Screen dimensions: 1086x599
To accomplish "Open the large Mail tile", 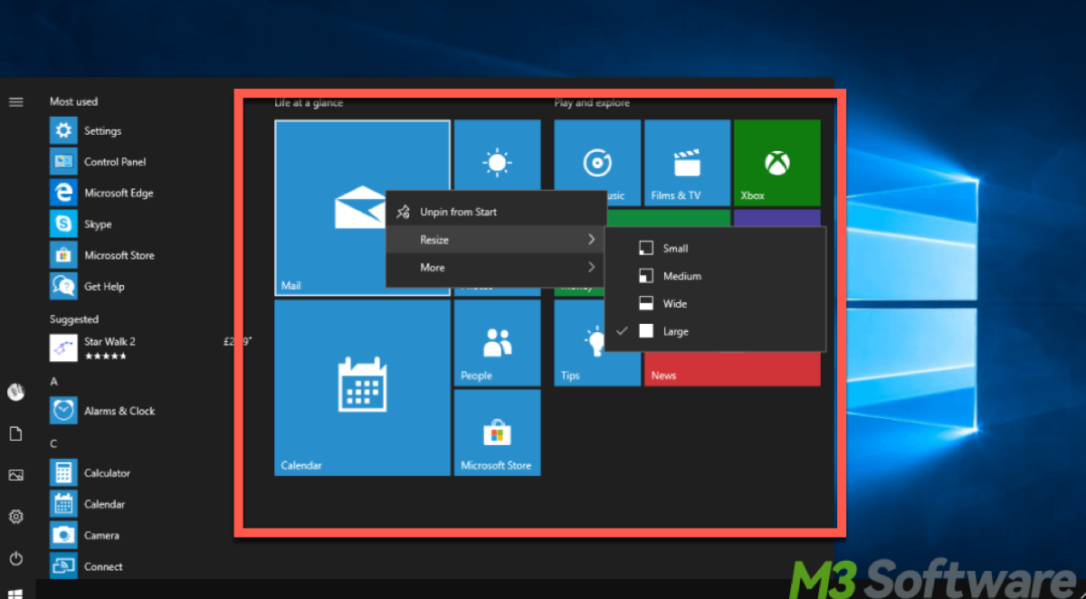I will [329, 208].
